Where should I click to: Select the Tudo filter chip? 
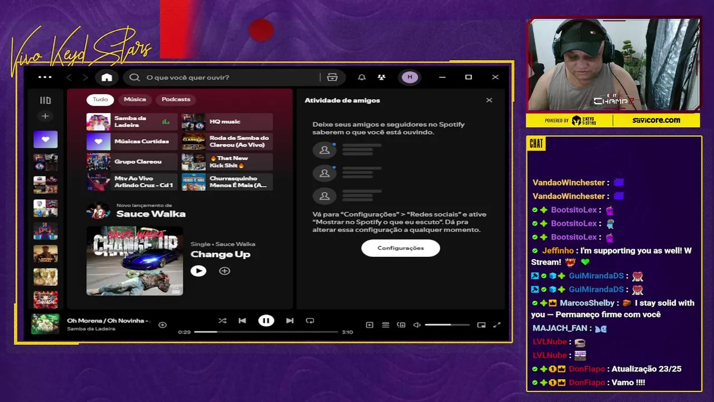point(100,99)
